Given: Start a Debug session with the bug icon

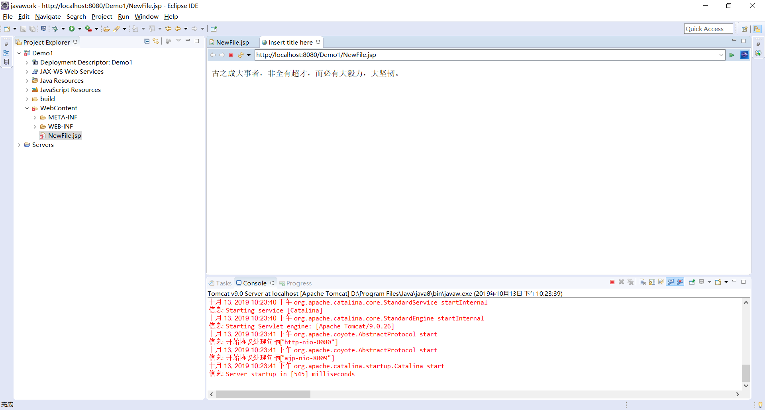Looking at the screenshot, I should click(56, 28).
